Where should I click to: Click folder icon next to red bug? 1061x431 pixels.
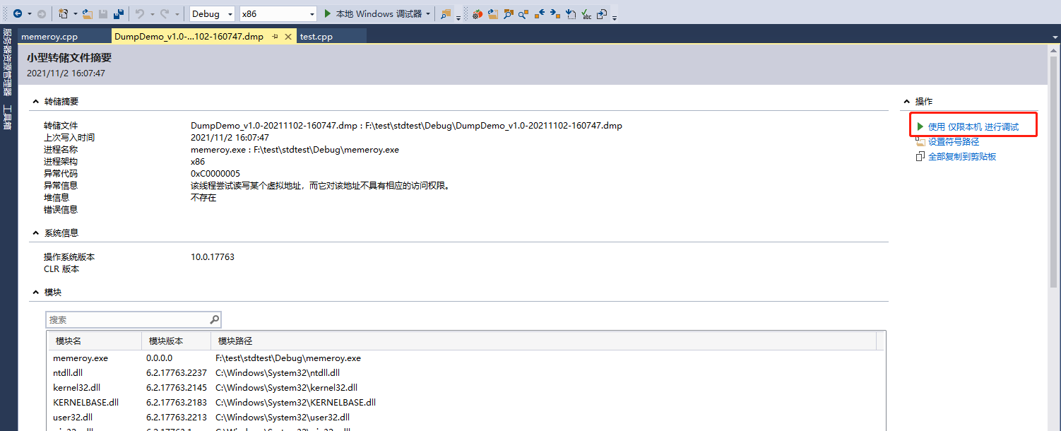[x=493, y=13]
